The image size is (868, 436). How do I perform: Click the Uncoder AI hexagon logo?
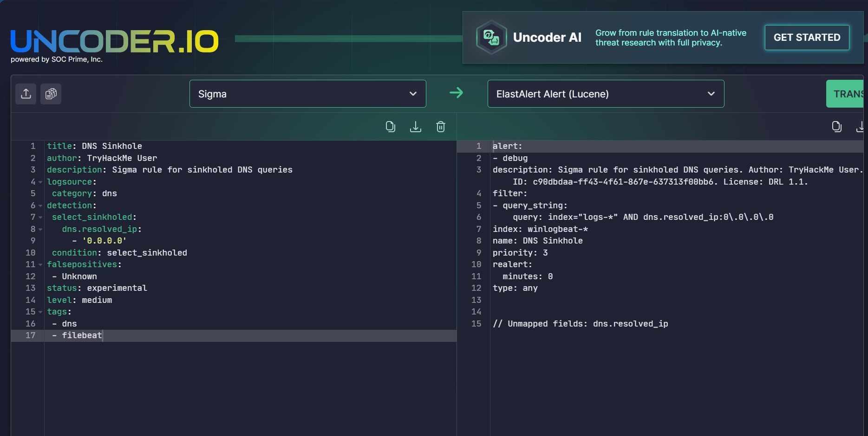(491, 37)
